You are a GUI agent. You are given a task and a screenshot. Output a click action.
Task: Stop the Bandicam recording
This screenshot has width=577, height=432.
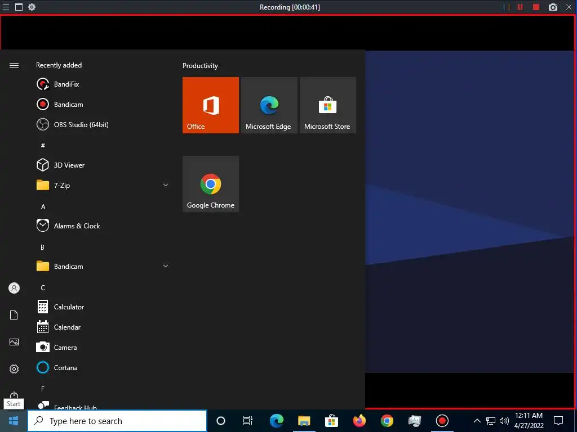click(536, 7)
